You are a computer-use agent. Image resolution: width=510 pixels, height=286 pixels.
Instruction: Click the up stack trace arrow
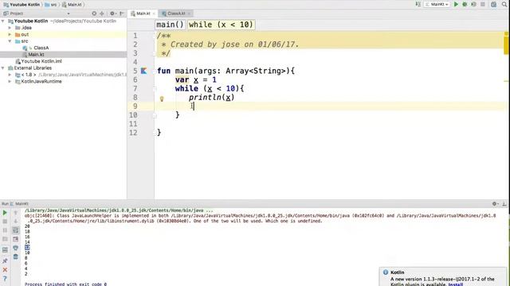pos(16,213)
